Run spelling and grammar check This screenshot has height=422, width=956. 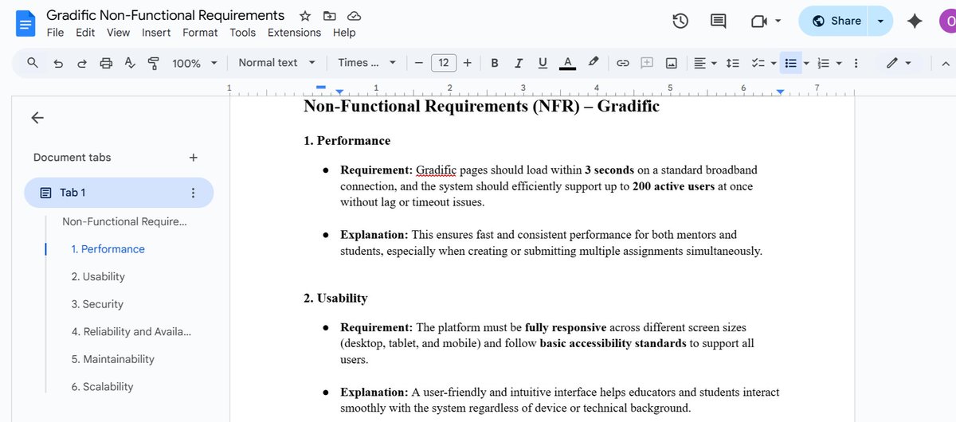[130, 63]
